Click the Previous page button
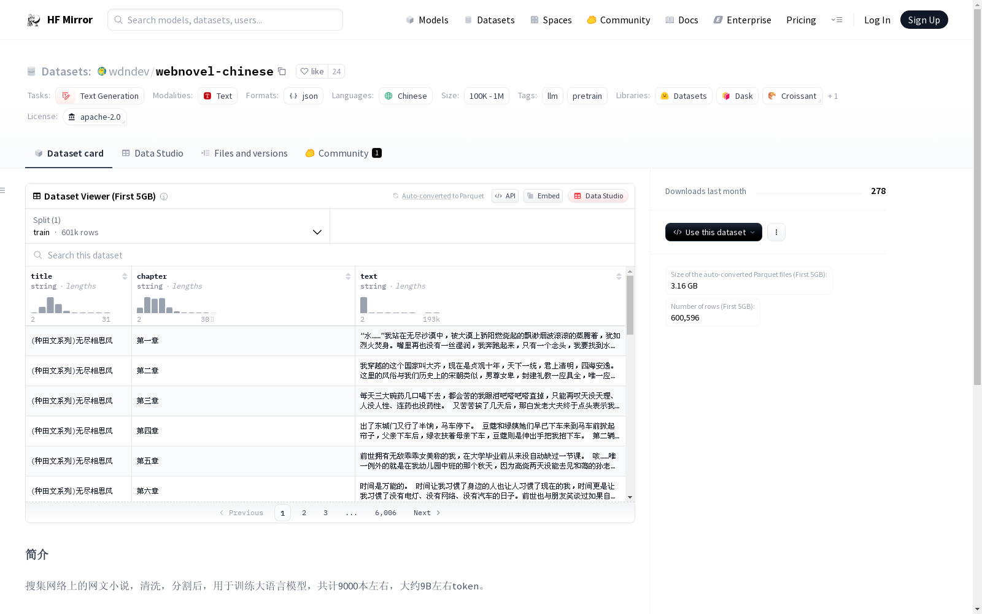The height and width of the screenshot is (614, 982). pos(241,513)
